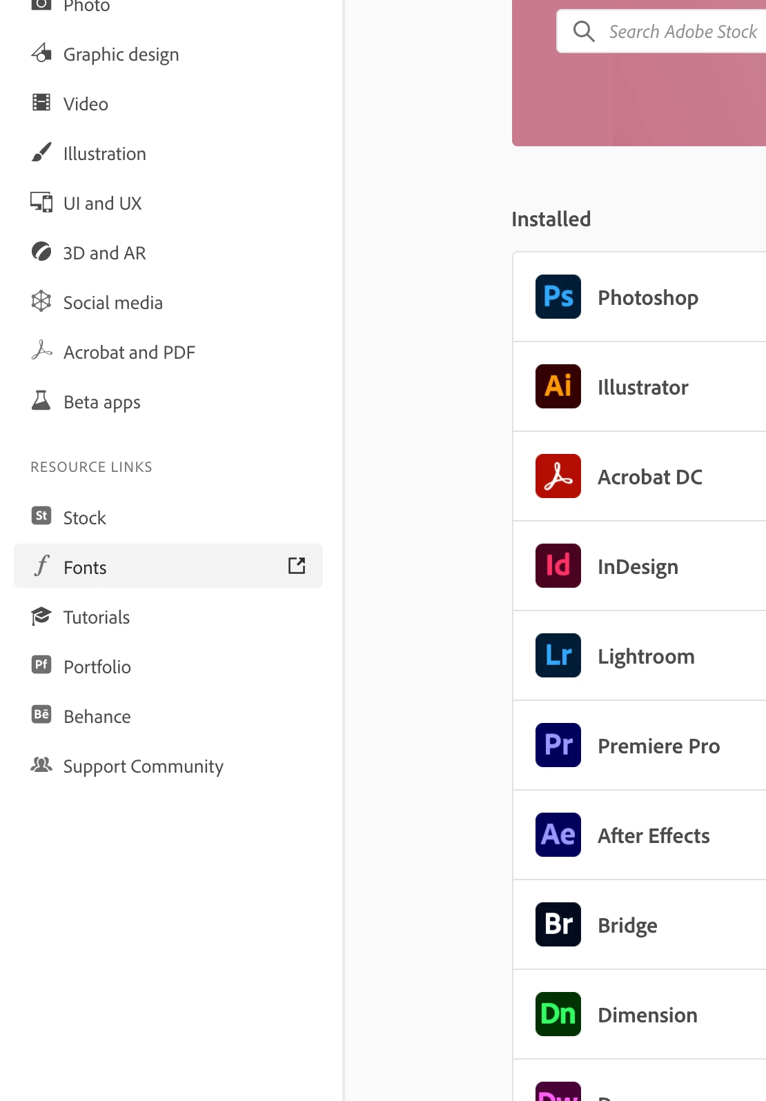Click the Photoshop name in Installed list
Image resolution: width=766 pixels, height=1101 pixels.
648,298
